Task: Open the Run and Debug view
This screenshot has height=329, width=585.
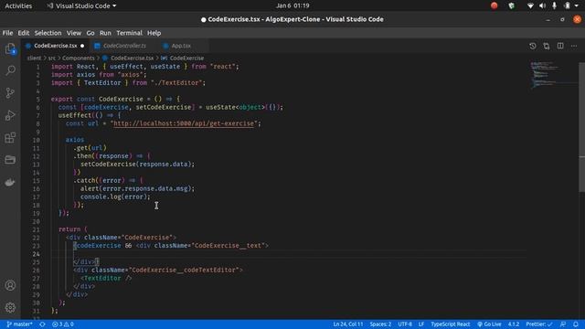Action: [10, 115]
